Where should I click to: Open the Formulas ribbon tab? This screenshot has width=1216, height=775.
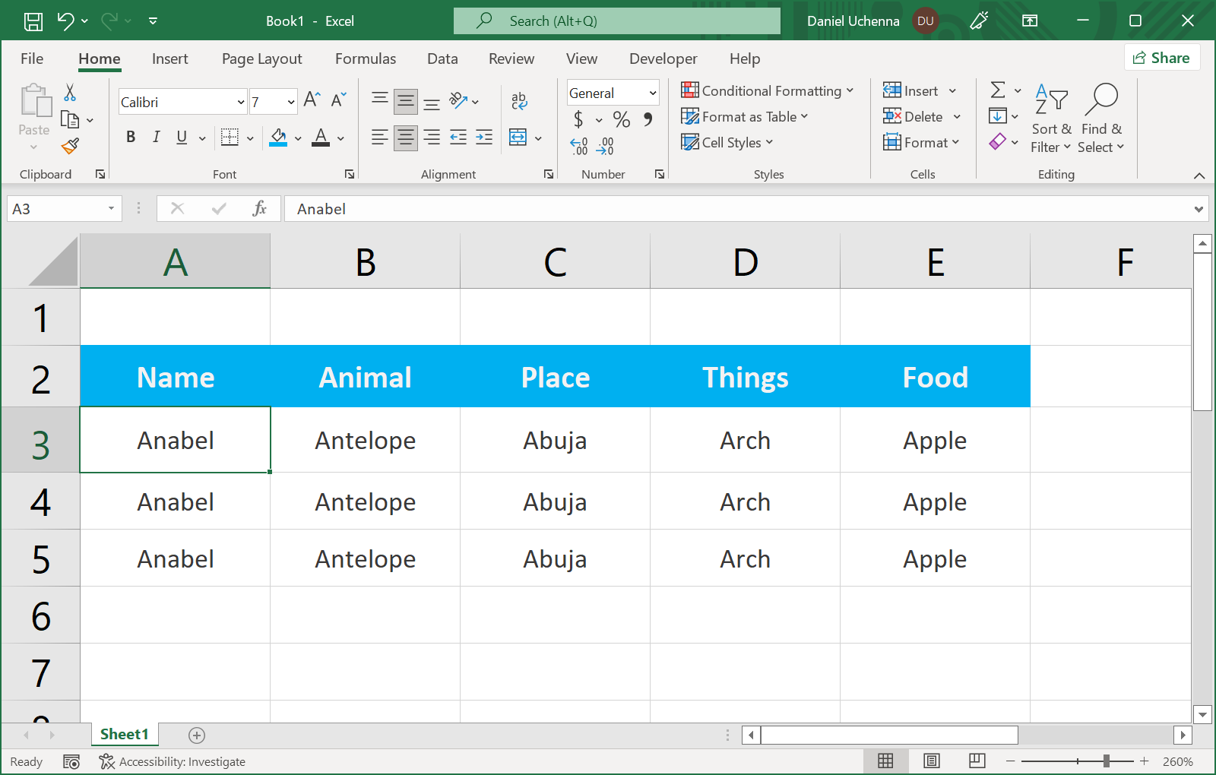click(x=366, y=59)
